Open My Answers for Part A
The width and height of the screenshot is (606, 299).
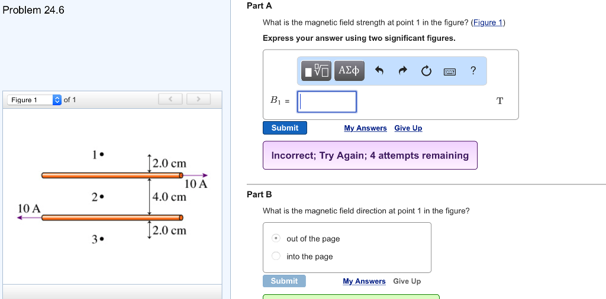point(365,128)
